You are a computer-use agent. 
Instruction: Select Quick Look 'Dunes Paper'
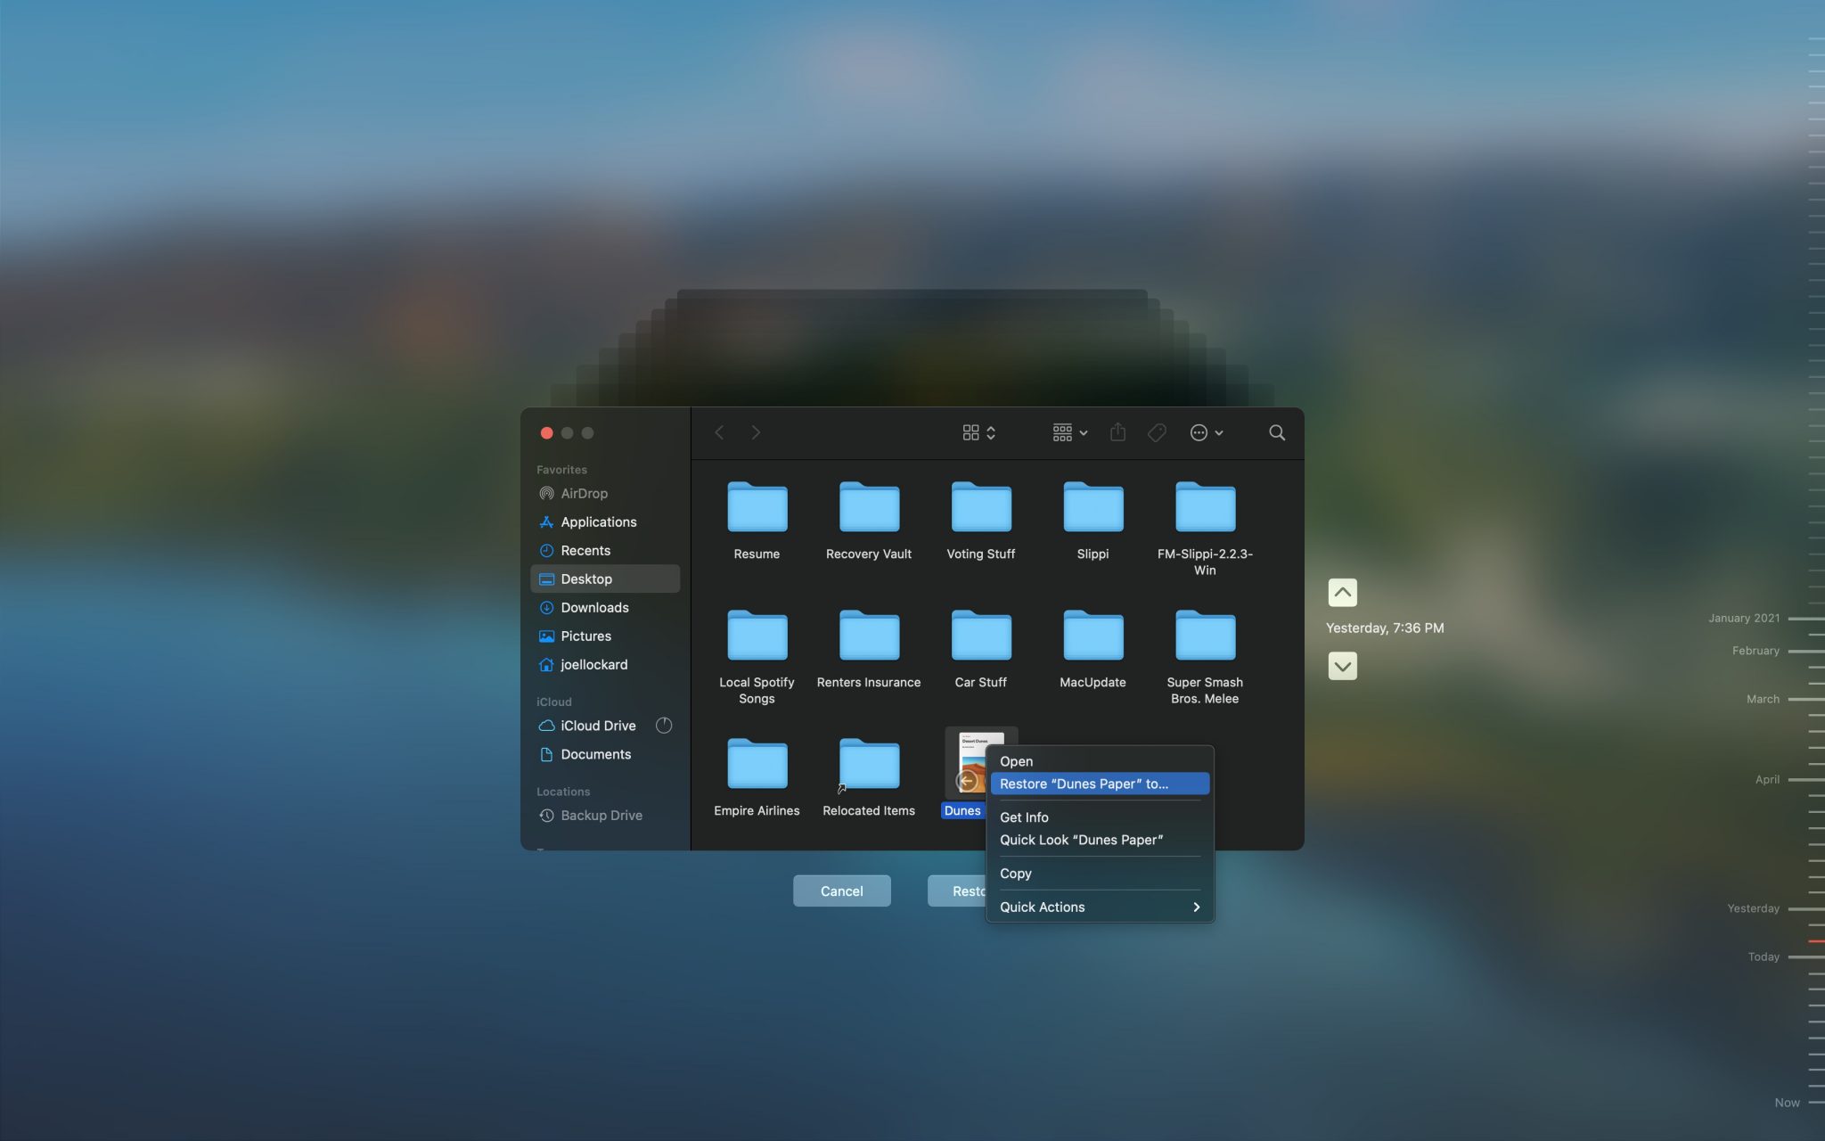click(1080, 840)
